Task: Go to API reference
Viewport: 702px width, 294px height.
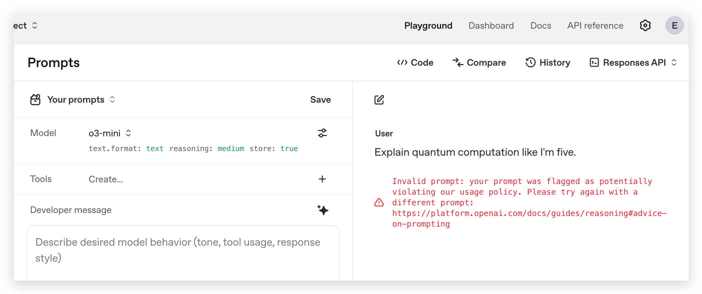Action: point(595,26)
